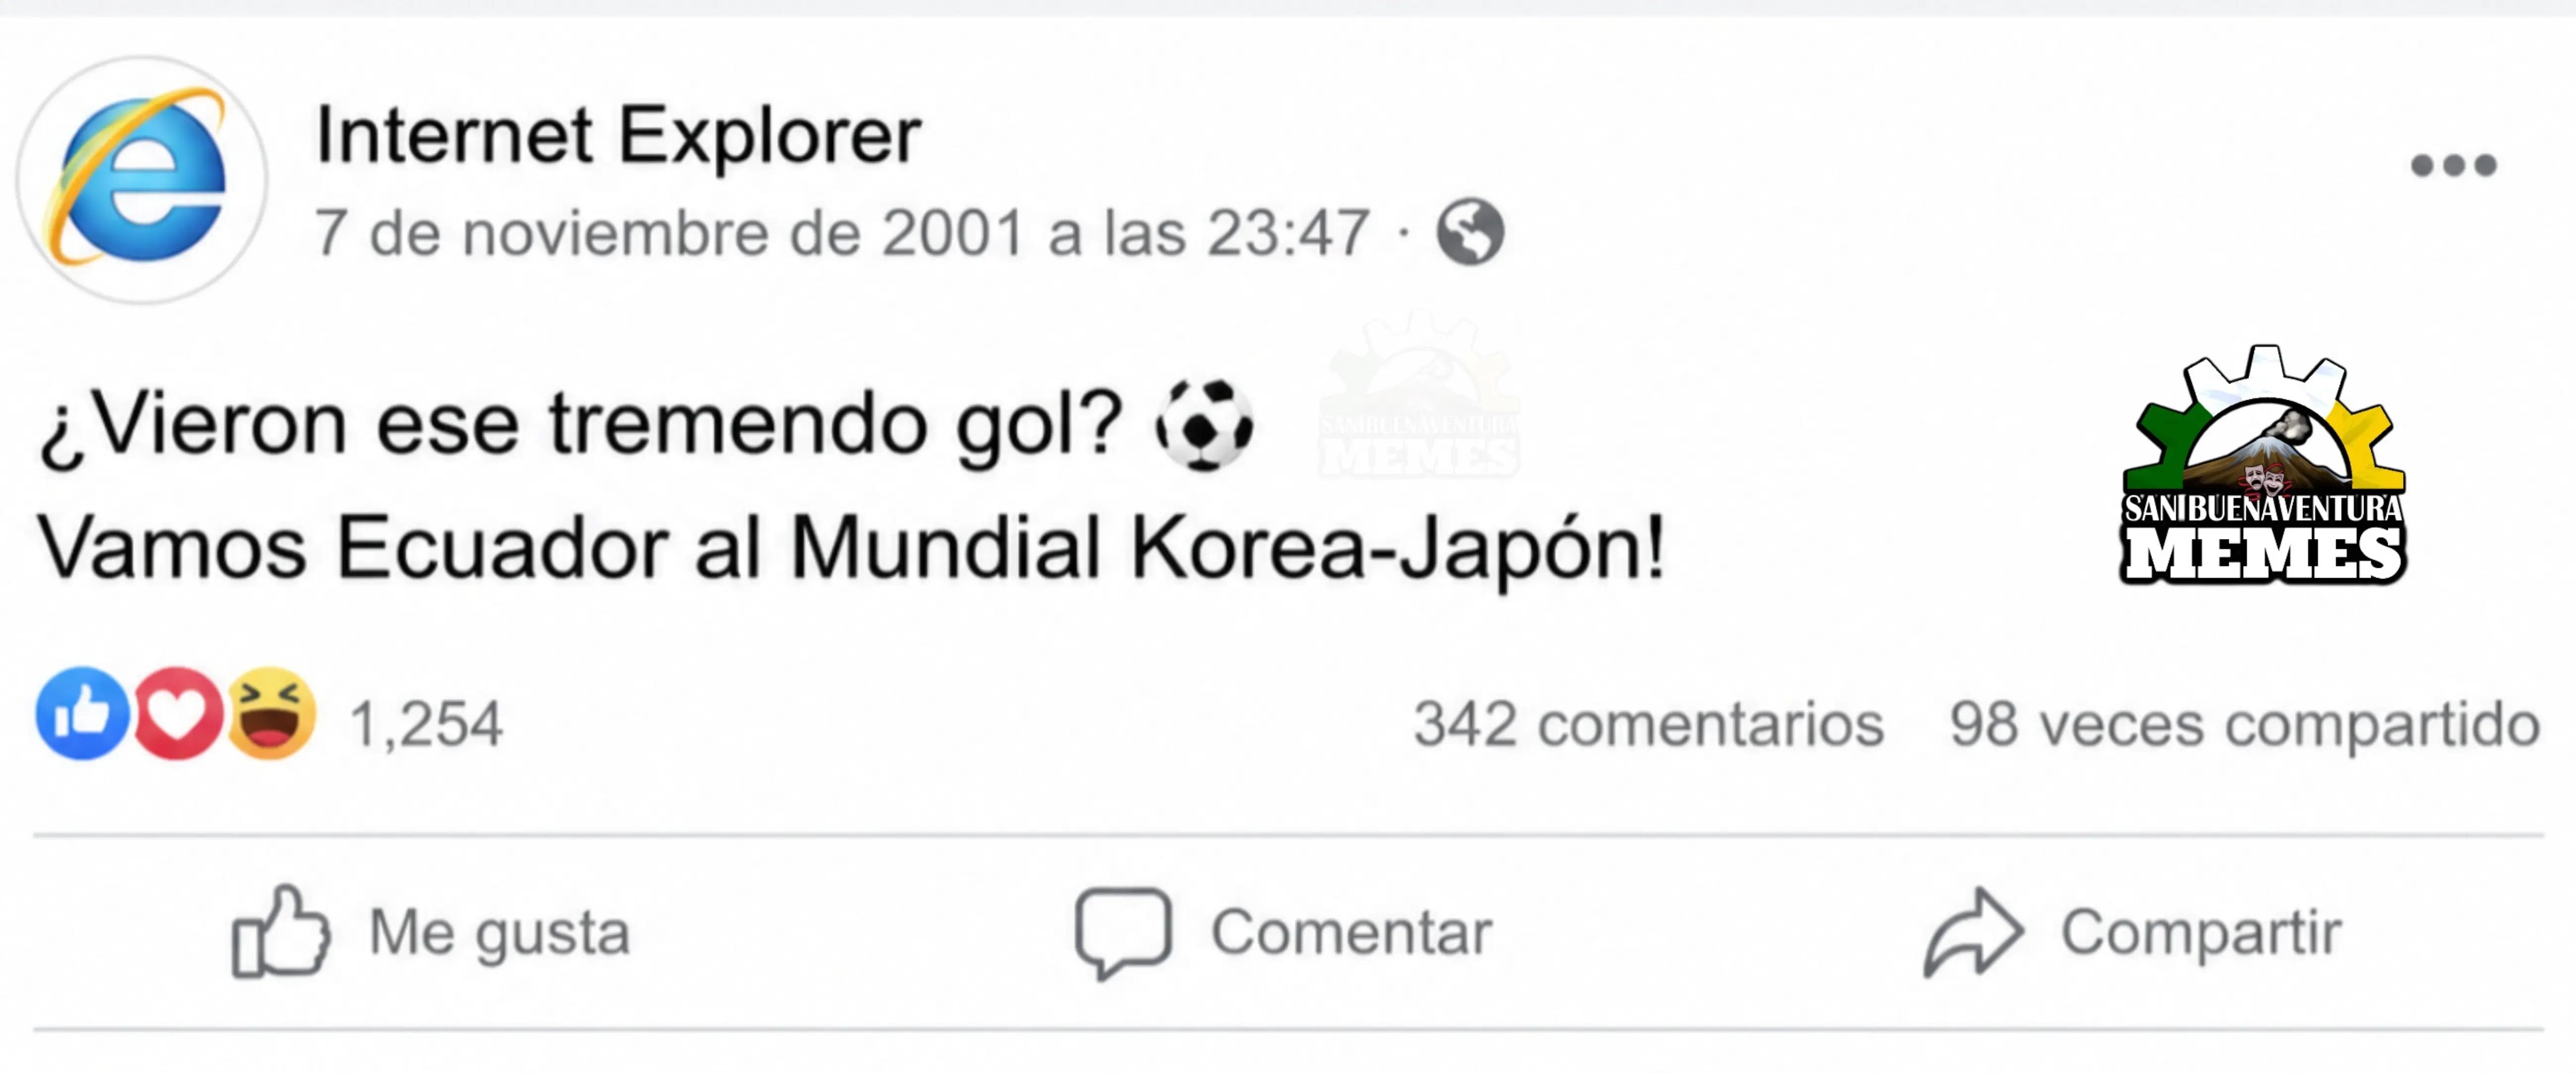Click the red heart reaction icon
Screen dimensions: 2576x1074
coord(177,713)
